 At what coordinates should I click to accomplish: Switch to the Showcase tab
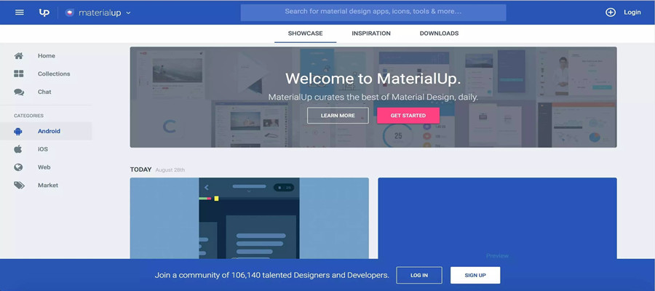306,33
